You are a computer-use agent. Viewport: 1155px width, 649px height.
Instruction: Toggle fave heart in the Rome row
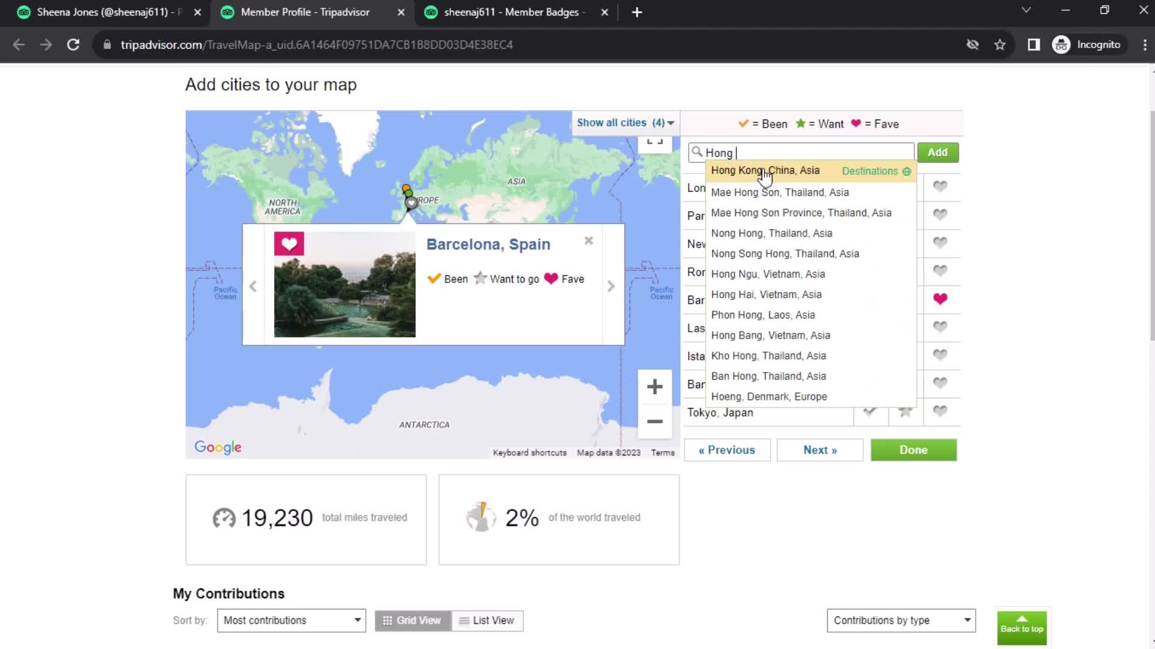[x=940, y=270]
